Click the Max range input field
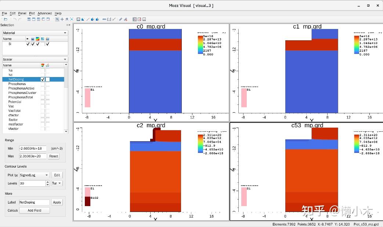This screenshot has height=227, width=383. [33, 156]
